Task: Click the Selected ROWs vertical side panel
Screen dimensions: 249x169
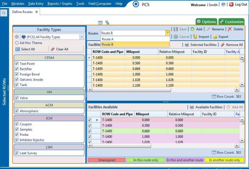Action: click(x=4, y=92)
